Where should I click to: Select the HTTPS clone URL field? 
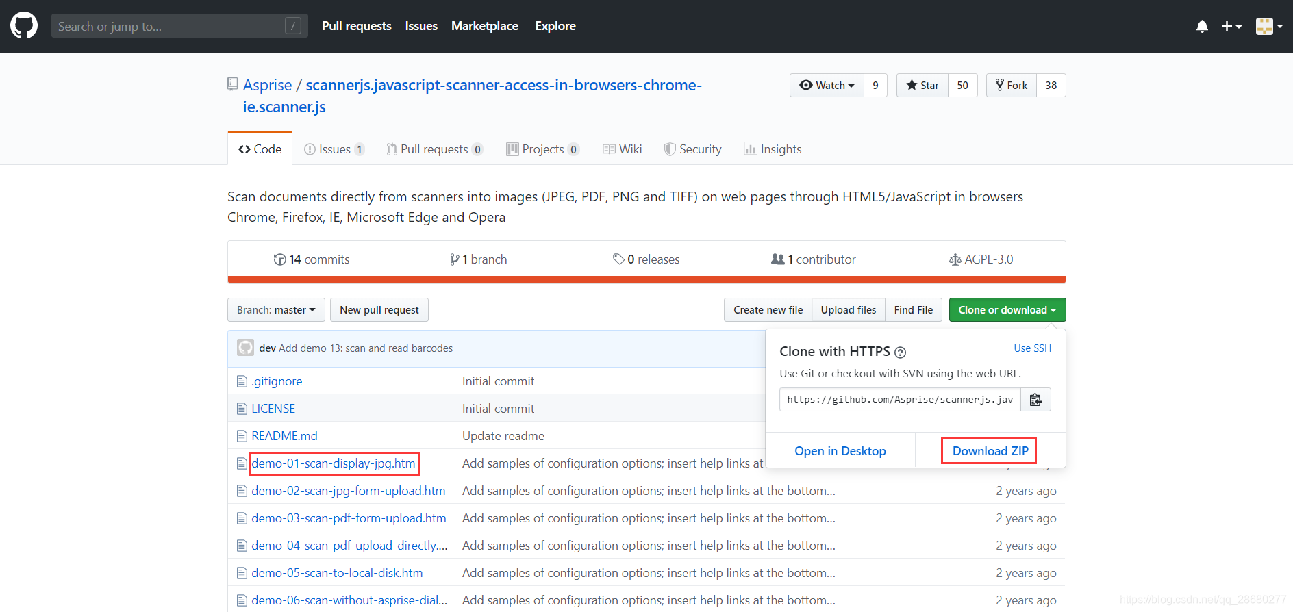pyautogui.click(x=900, y=400)
